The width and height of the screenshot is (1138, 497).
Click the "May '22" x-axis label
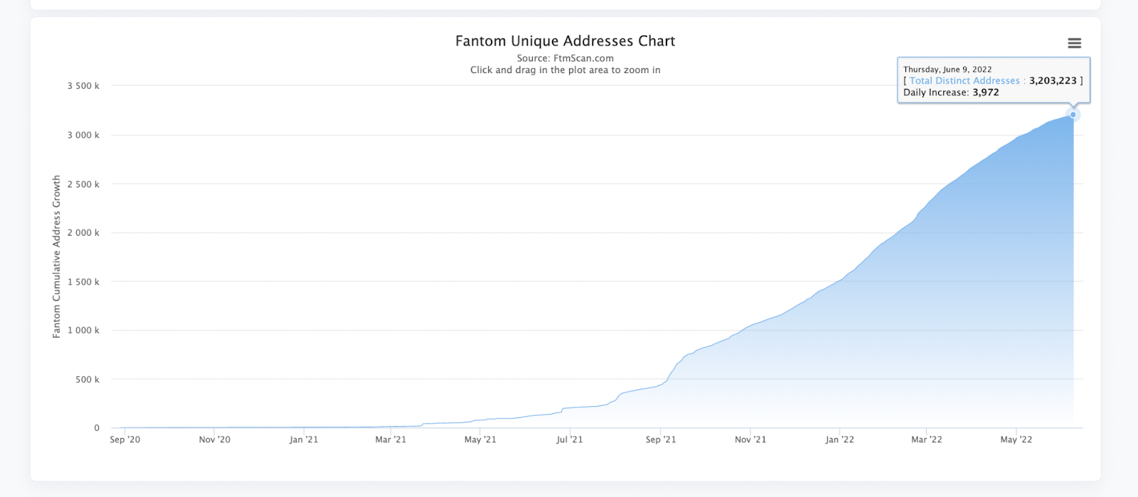pos(1016,439)
